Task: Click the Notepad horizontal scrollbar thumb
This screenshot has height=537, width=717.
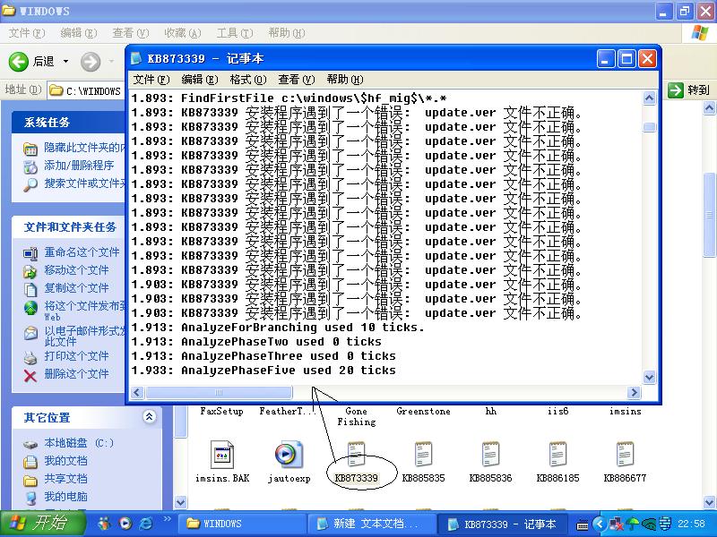Action: pyautogui.click(x=219, y=392)
